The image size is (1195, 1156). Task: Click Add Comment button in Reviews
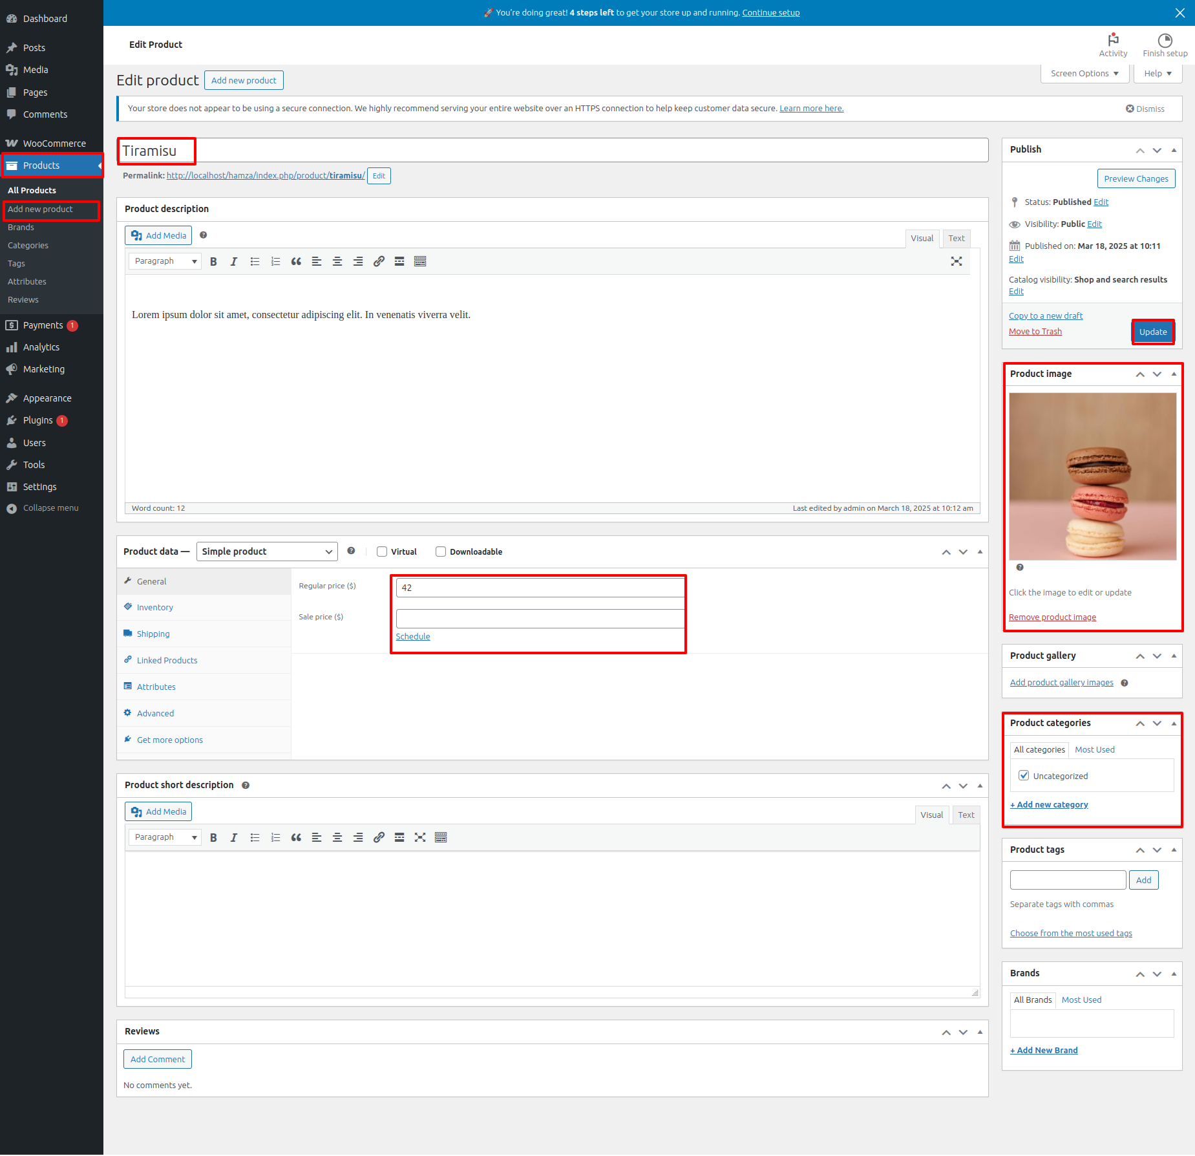(158, 1059)
